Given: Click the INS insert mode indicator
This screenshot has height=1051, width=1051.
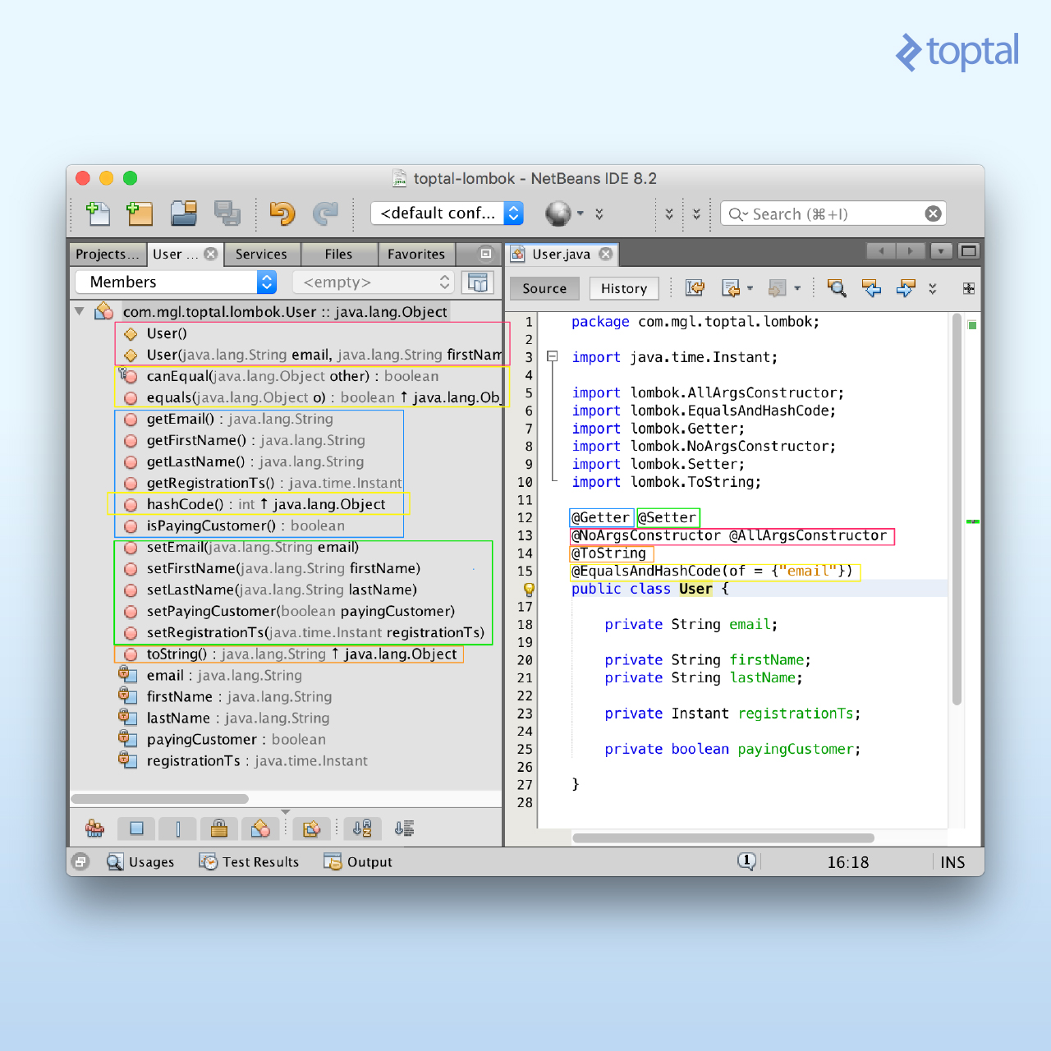Looking at the screenshot, I should [952, 862].
